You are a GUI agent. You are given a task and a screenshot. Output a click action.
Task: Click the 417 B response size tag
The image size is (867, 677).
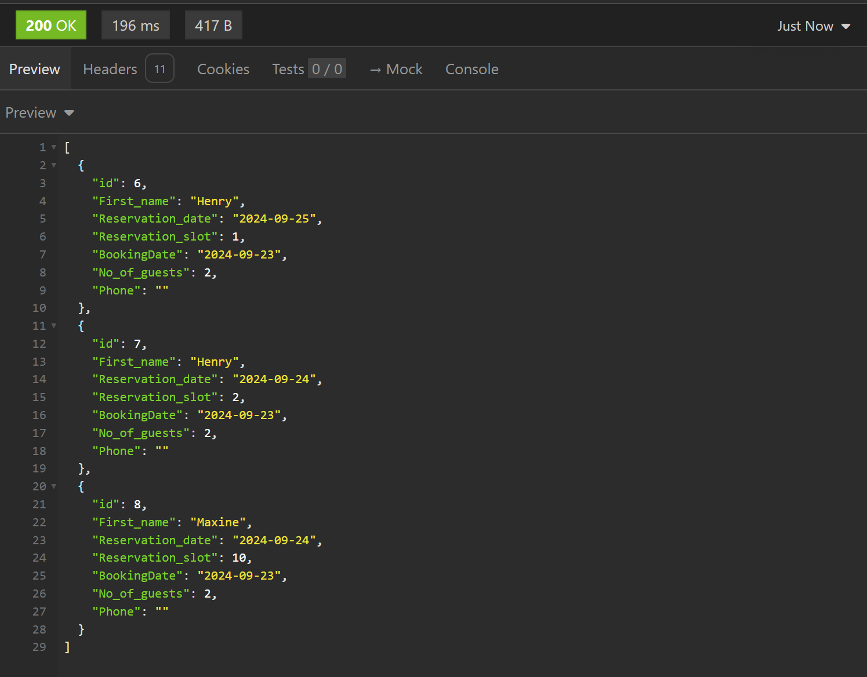coord(213,26)
